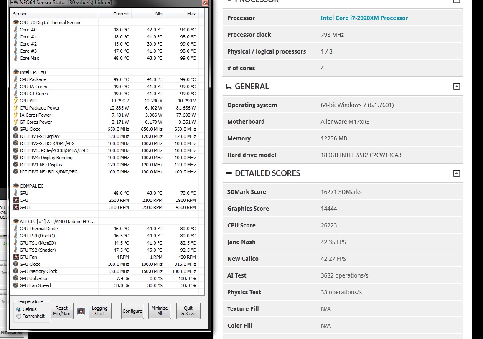The height and width of the screenshot is (339, 483).
Task: Click the lightning icon for GPU VID
Action: click(x=16, y=100)
